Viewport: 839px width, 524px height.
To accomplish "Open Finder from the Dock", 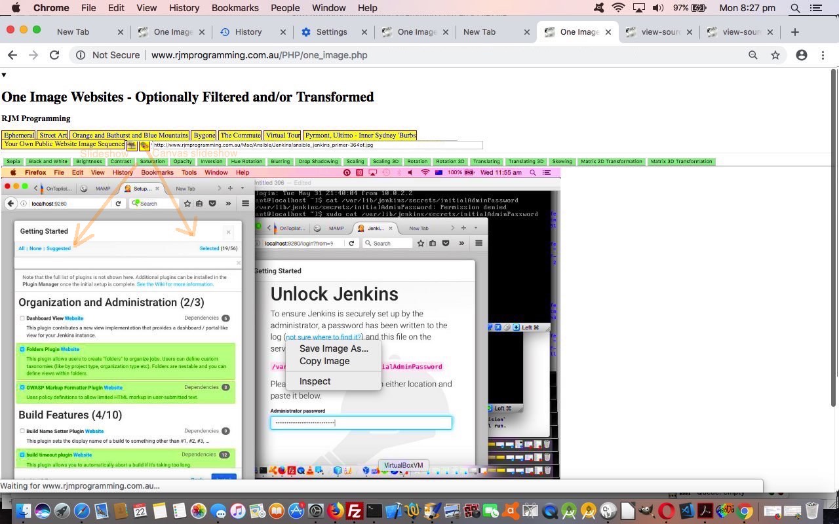I will (24, 510).
